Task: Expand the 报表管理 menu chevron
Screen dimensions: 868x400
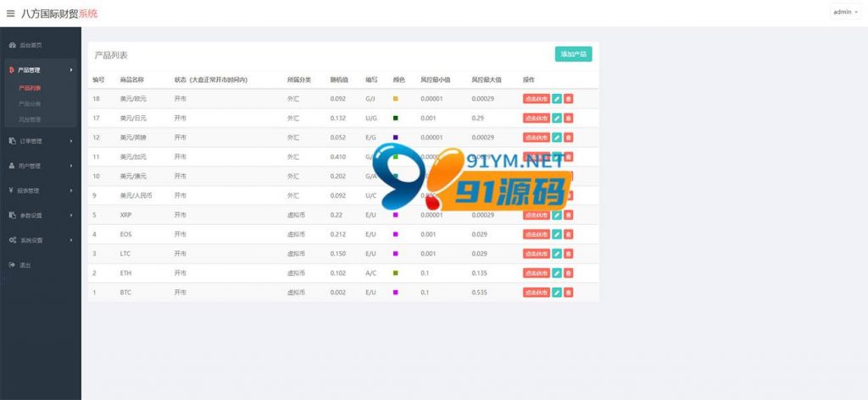Action: pyautogui.click(x=71, y=190)
